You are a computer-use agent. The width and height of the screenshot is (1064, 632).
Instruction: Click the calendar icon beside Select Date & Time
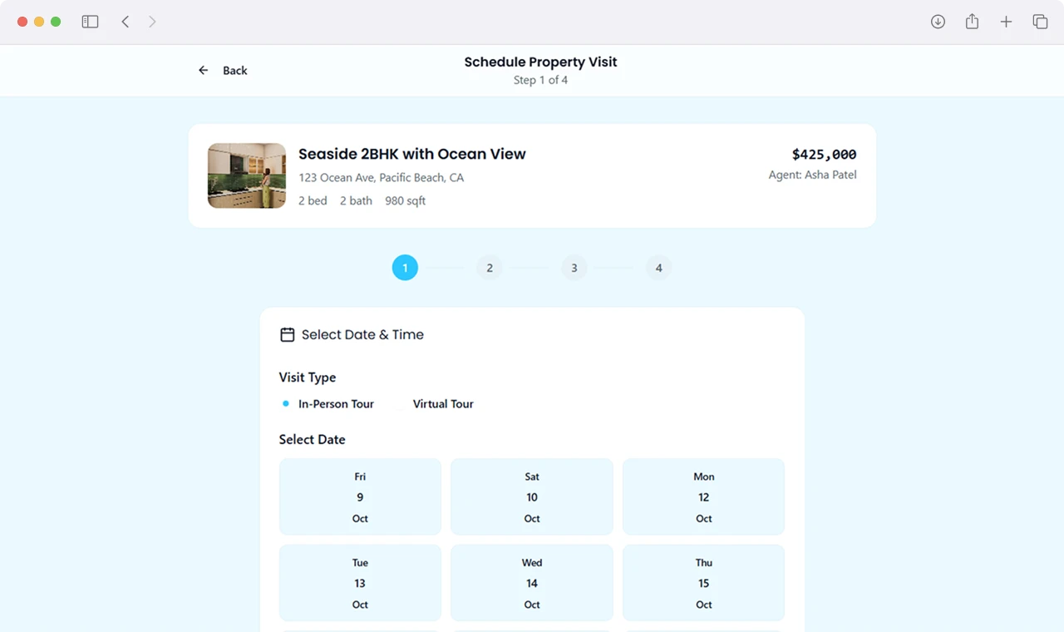[288, 334]
